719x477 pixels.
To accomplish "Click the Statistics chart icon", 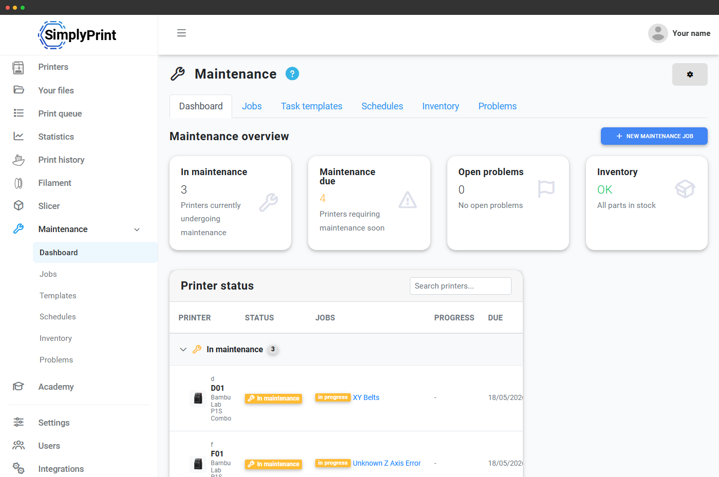I will (x=18, y=136).
